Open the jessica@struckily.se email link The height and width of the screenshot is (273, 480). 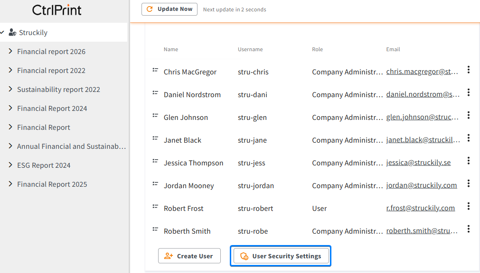click(418, 163)
